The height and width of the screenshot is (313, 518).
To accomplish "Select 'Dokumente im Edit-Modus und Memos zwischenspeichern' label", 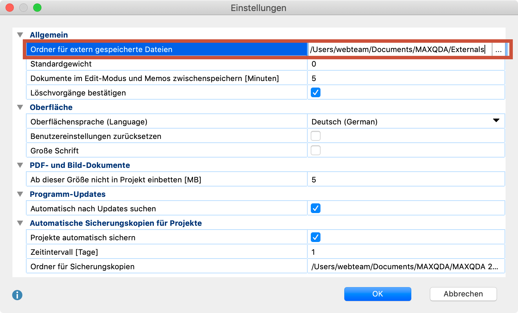I will point(154,79).
